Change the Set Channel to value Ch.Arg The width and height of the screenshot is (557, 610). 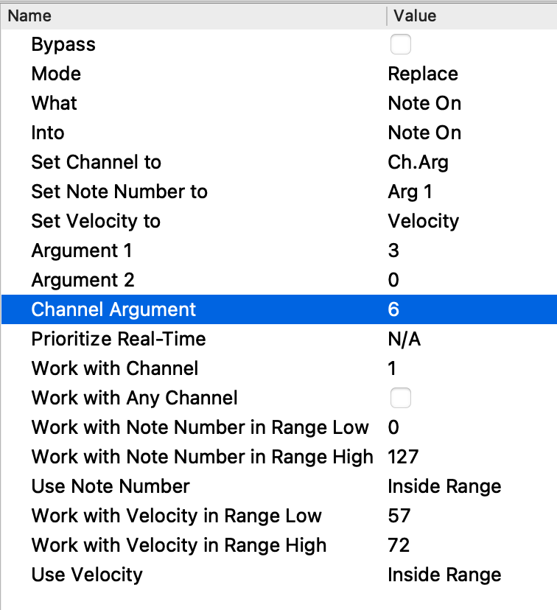click(x=418, y=163)
